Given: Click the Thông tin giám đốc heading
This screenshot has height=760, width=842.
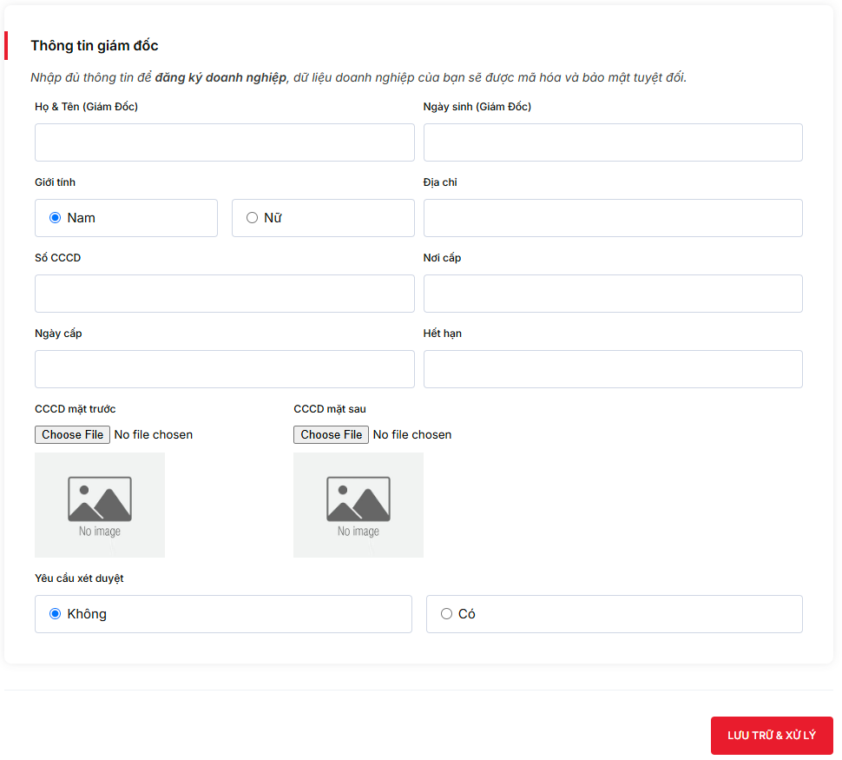Looking at the screenshot, I should [x=95, y=46].
